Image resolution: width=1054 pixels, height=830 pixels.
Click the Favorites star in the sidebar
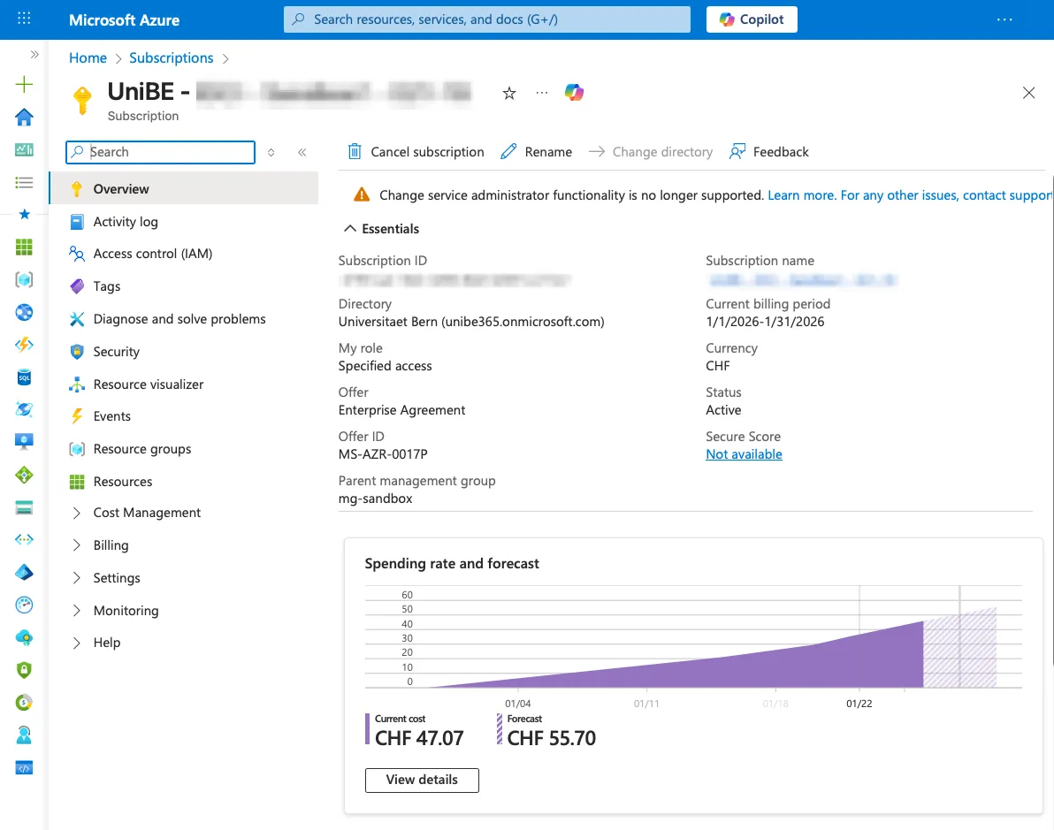tap(24, 215)
